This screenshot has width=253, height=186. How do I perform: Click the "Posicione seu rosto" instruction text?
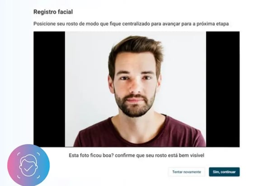(131, 24)
